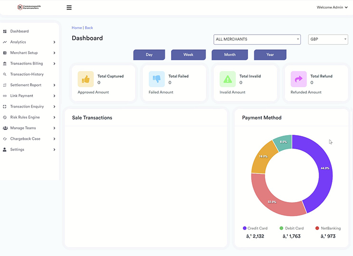Click the warning Total Invalid icon
Screen dimensions: 353x256
point(228,79)
